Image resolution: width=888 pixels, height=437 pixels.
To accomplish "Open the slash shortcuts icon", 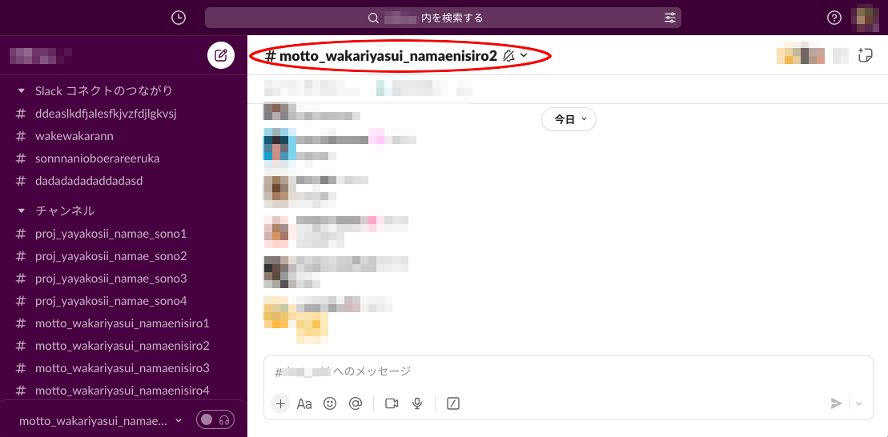I will (x=453, y=403).
